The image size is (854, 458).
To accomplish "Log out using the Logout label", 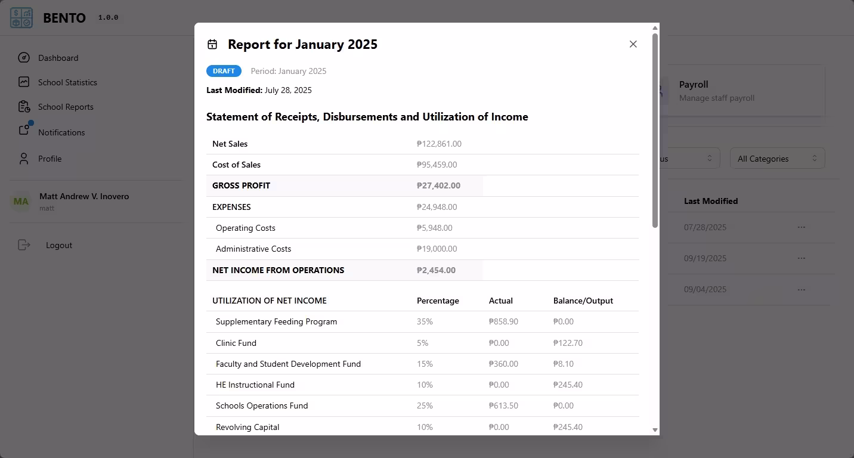I will tap(59, 245).
